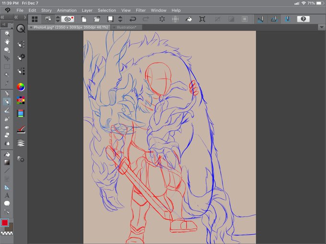This screenshot has width=326, height=244.
Task: Expand the save options arrows
Action: pyautogui.click(x=120, y=19)
